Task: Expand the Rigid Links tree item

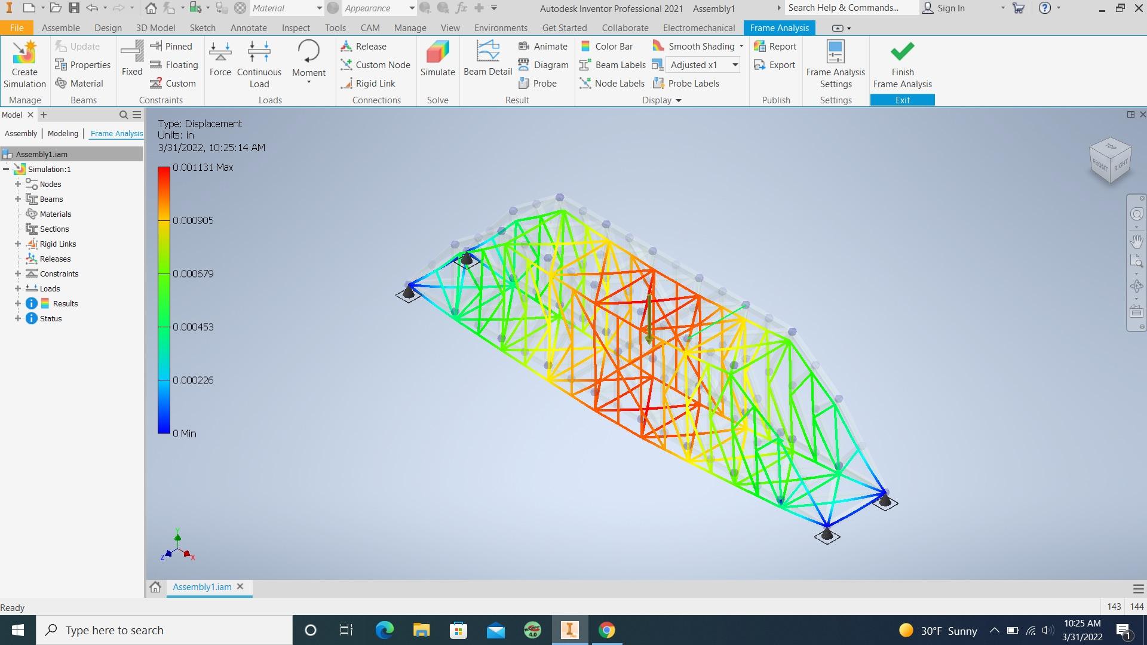Action: (x=18, y=244)
